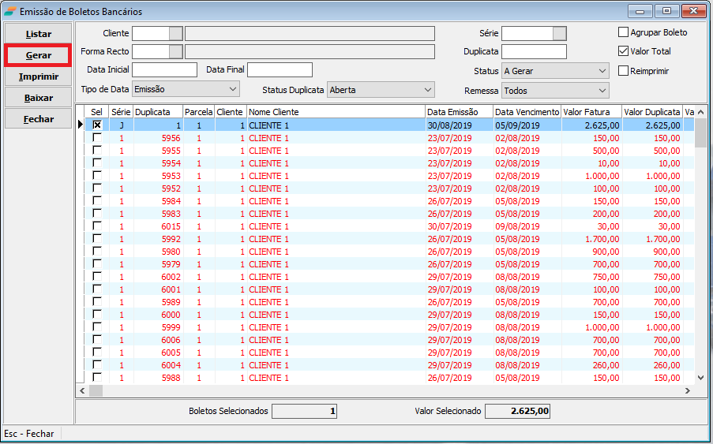Open the Remessa dropdown
Image resolution: width=713 pixels, height=444 pixels.
pyautogui.click(x=602, y=91)
